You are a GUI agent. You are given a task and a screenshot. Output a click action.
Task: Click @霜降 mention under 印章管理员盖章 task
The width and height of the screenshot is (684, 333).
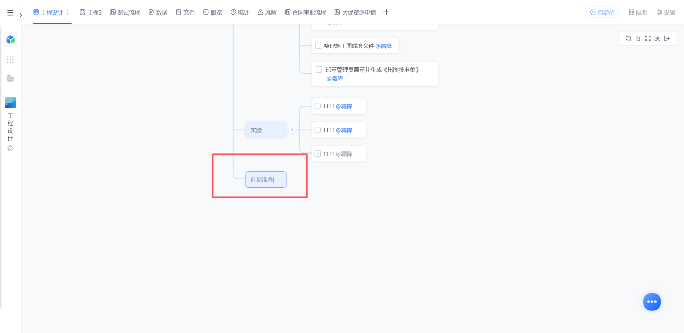(x=335, y=79)
